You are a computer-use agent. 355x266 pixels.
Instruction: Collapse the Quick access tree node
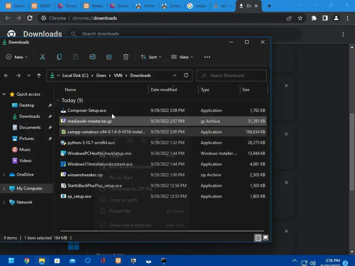[x=4, y=94]
